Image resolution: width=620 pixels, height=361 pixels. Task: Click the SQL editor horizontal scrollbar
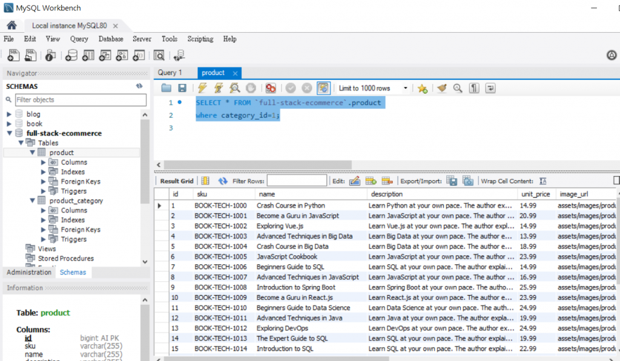point(257,164)
